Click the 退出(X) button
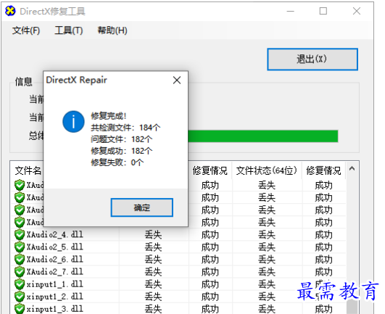The image size is (385, 314). [x=312, y=59]
